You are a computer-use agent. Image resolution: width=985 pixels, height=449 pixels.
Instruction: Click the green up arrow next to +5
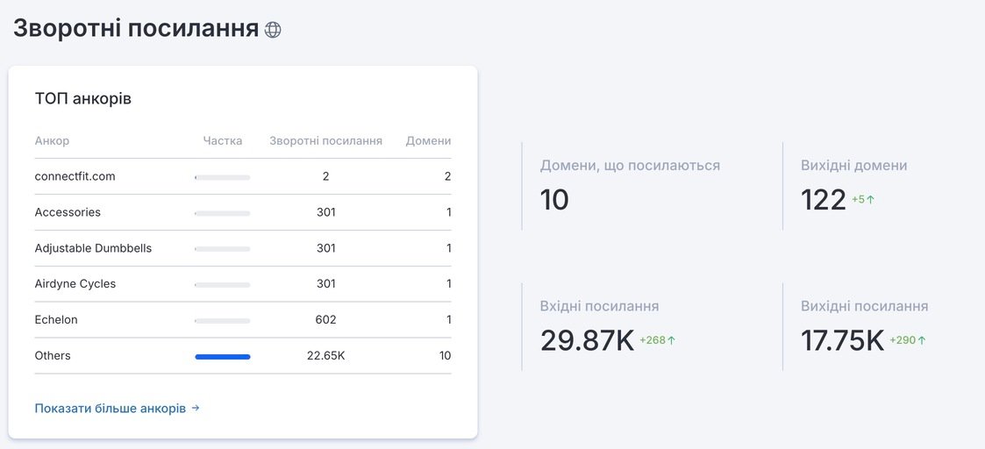pos(871,200)
